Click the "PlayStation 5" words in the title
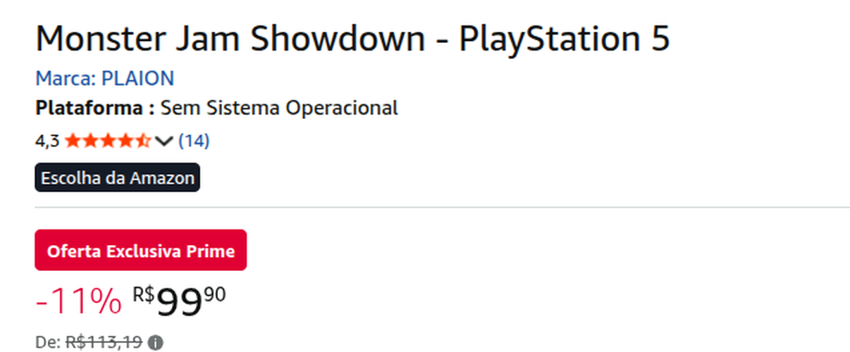Screen dimensions: 850x352 (564, 39)
